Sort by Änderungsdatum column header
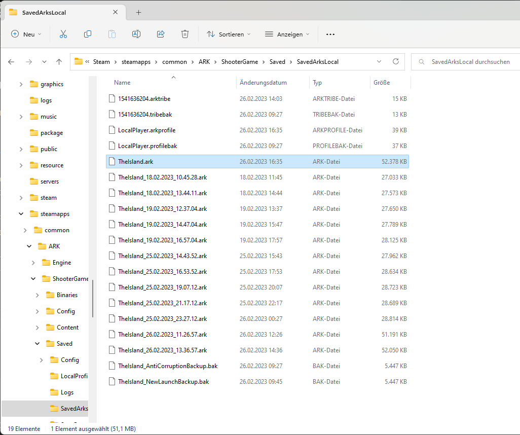 (x=263, y=83)
